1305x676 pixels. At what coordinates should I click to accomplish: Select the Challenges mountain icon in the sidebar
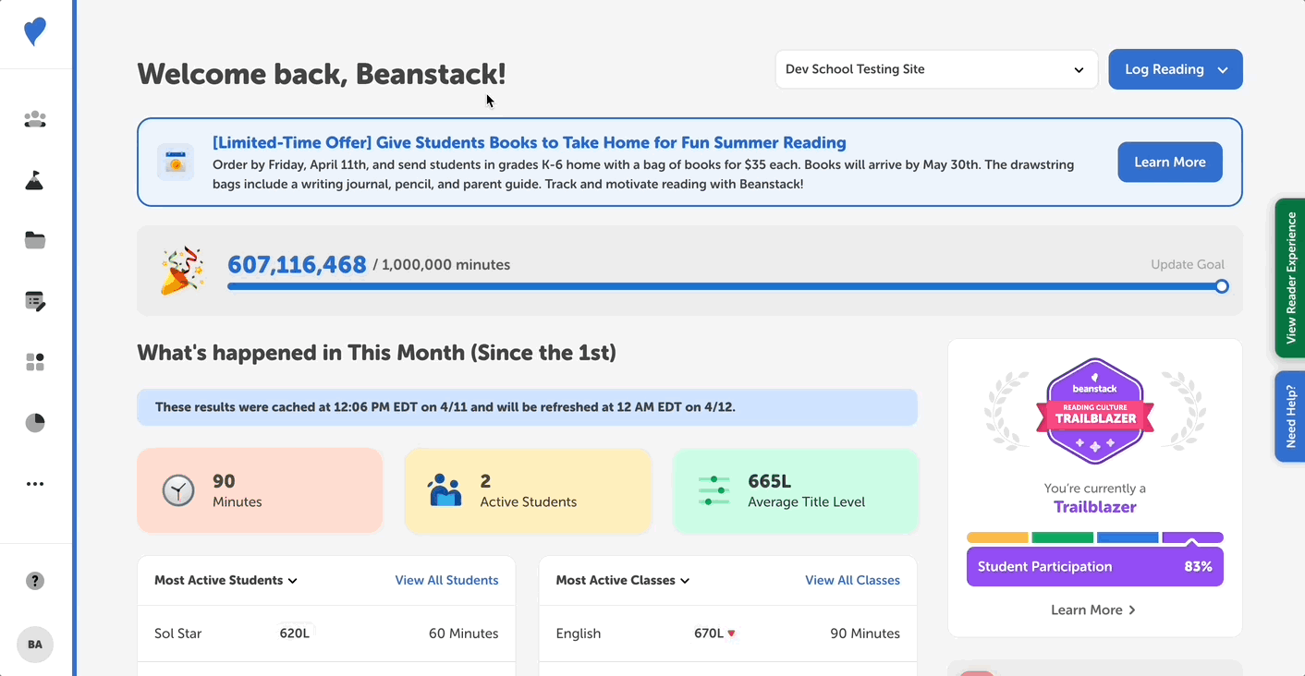coord(34,180)
